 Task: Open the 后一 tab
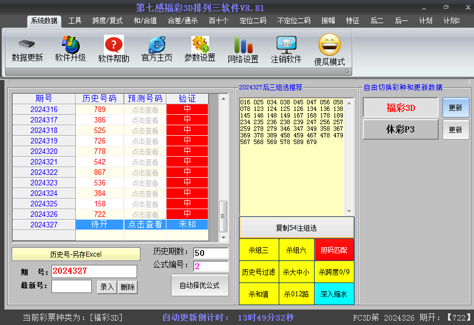click(401, 21)
